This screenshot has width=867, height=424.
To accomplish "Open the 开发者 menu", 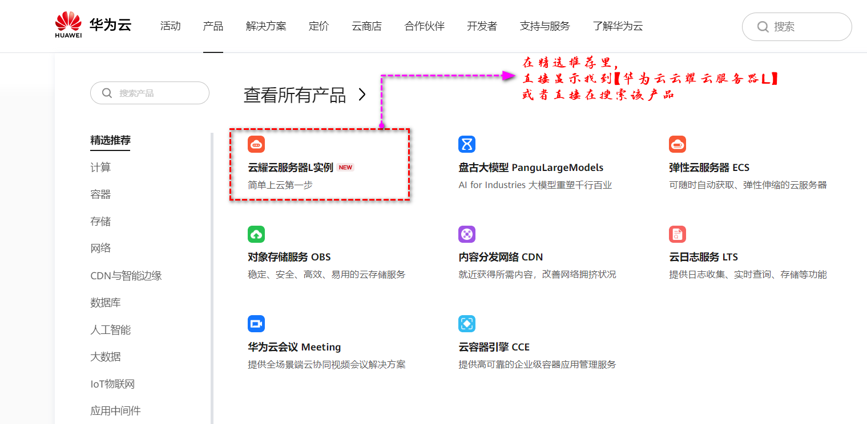I will pyautogui.click(x=482, y=26).
